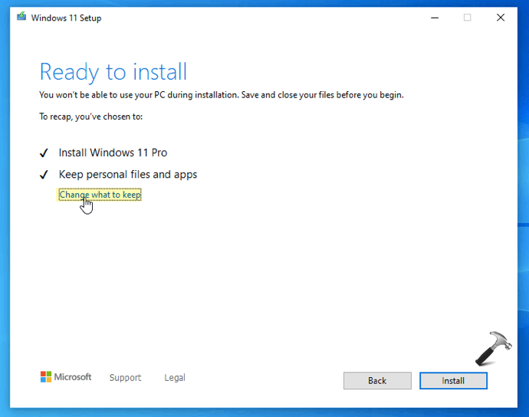This screenshot has height=417, width=529.
Task: Open the Legal link
Action: click(175, 378)
